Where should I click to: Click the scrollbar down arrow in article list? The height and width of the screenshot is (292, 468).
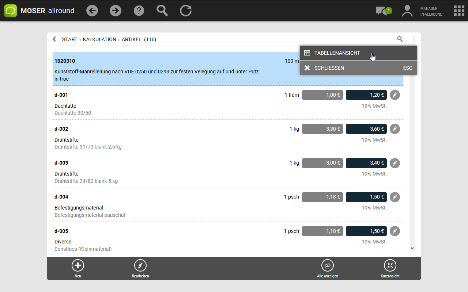[x=412, y=248]
